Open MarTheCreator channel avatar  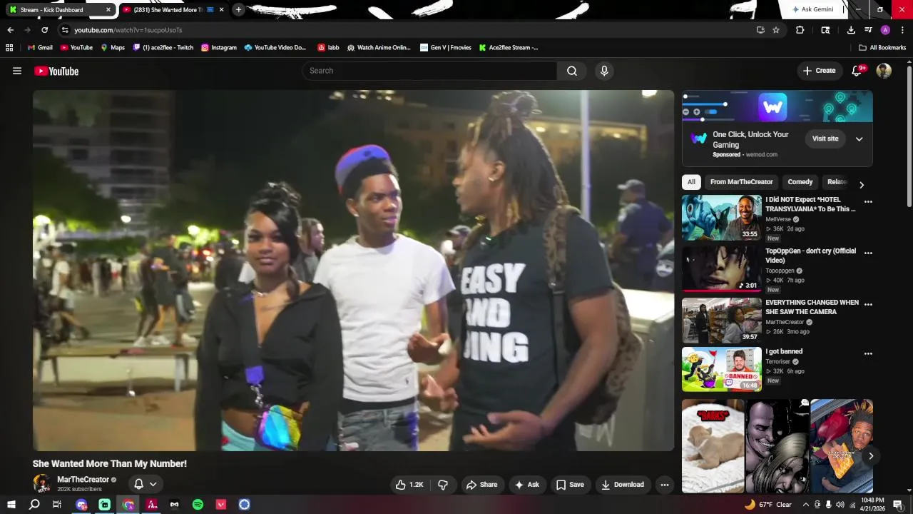coord(42,484)
